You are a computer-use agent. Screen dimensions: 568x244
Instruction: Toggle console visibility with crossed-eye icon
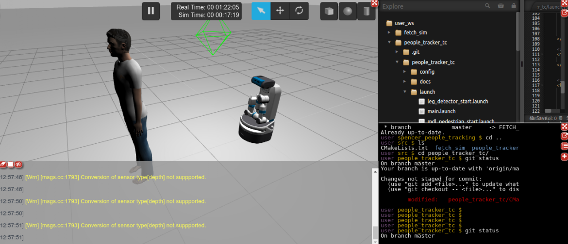19,165
